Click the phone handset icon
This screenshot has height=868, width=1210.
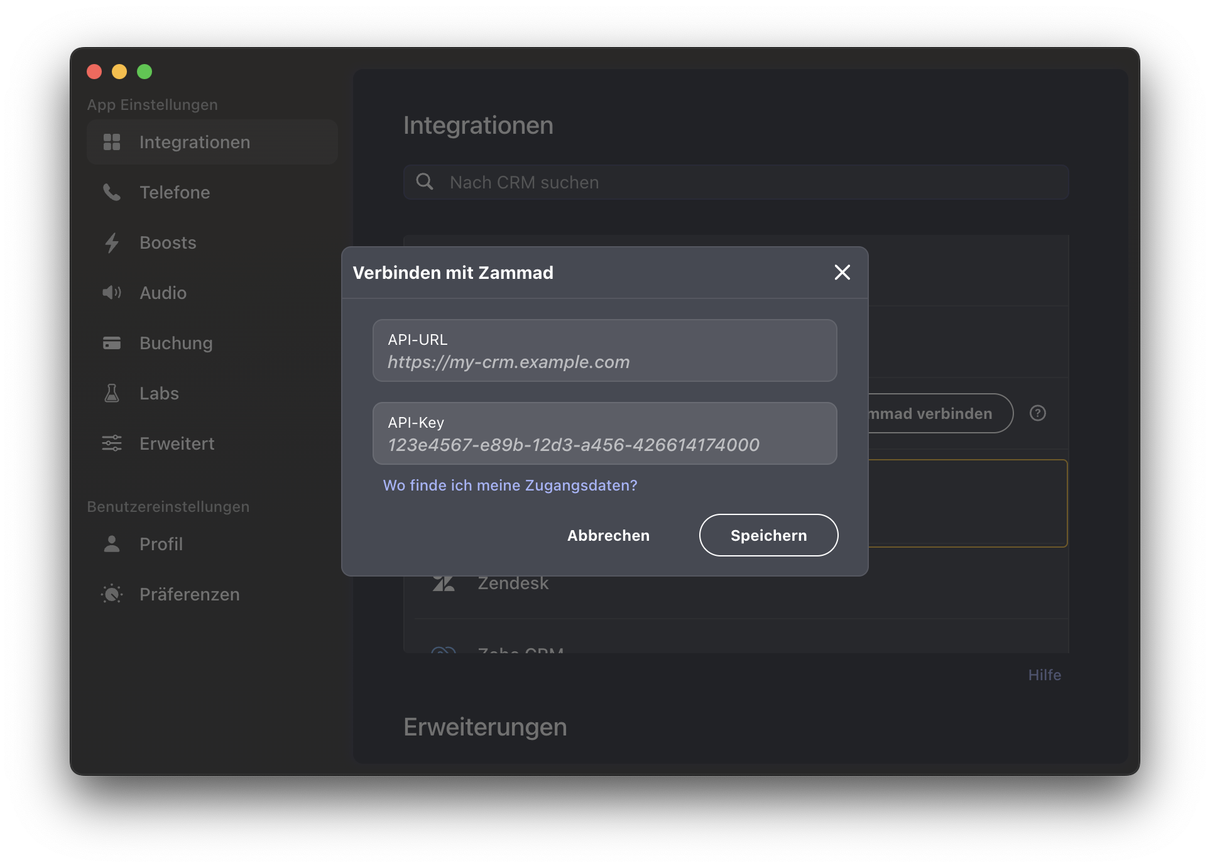[x=112, y=192]
